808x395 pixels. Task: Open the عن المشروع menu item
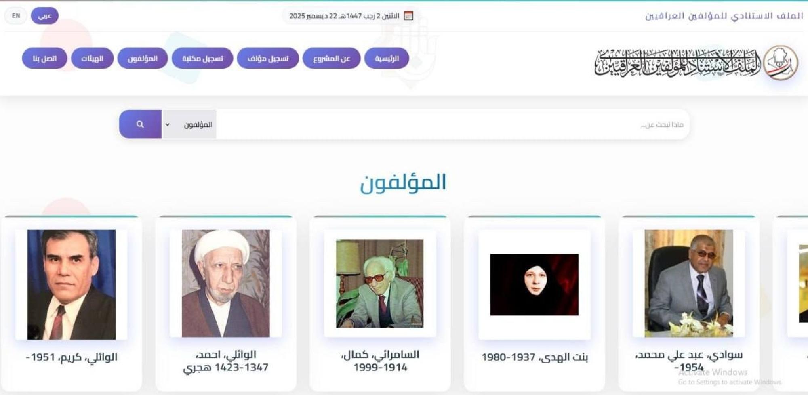point(331,58)
